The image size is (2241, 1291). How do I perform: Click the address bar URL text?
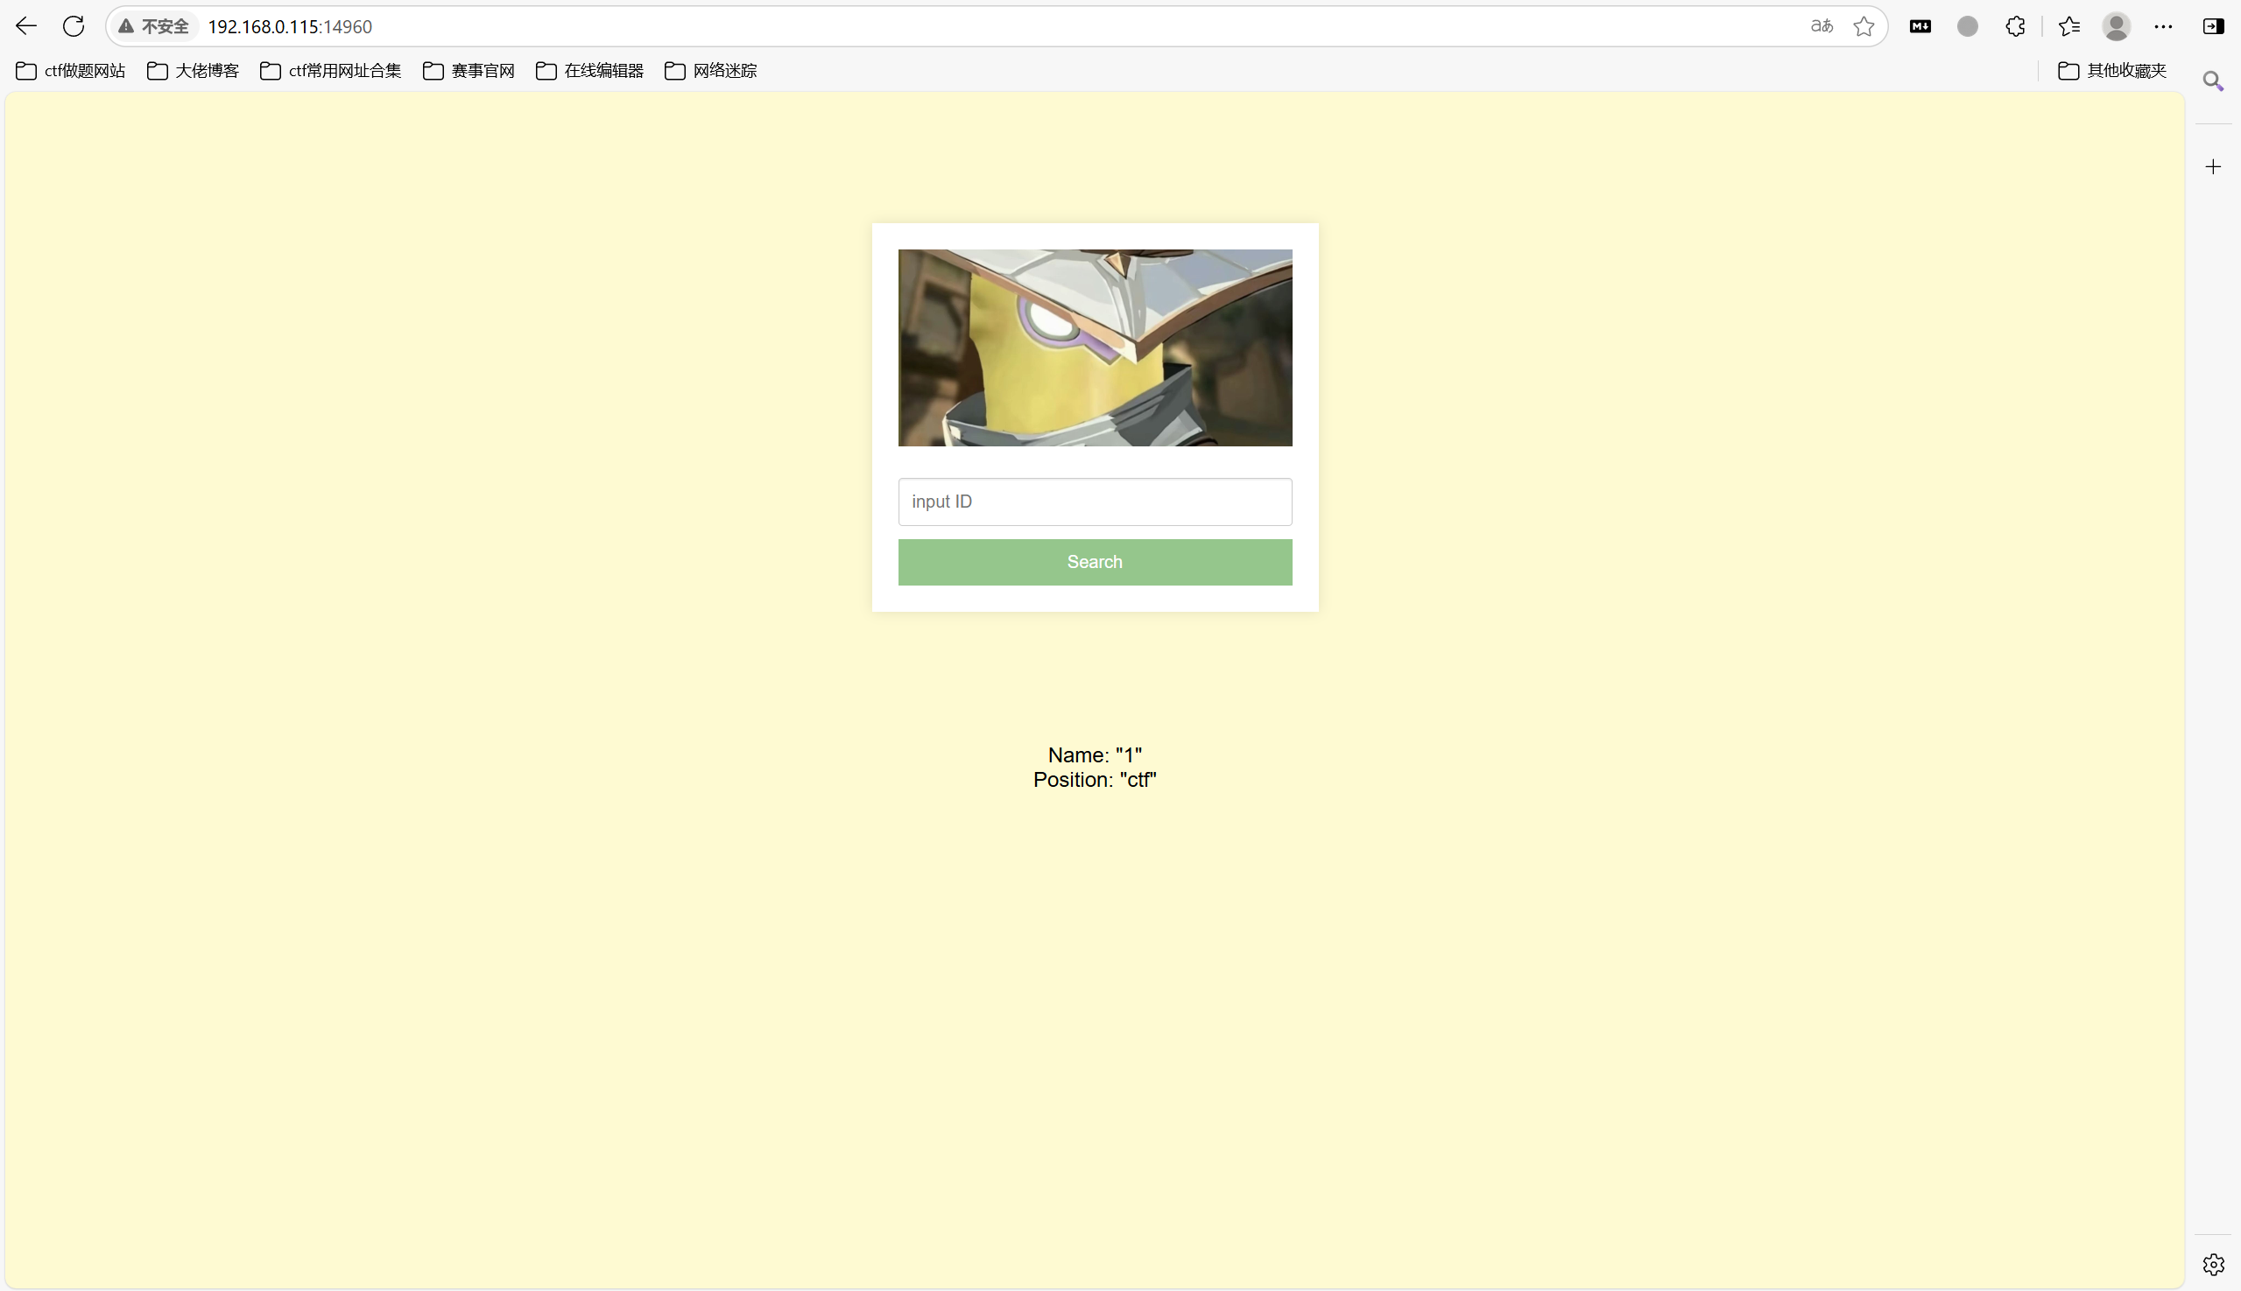click(290, 26)
